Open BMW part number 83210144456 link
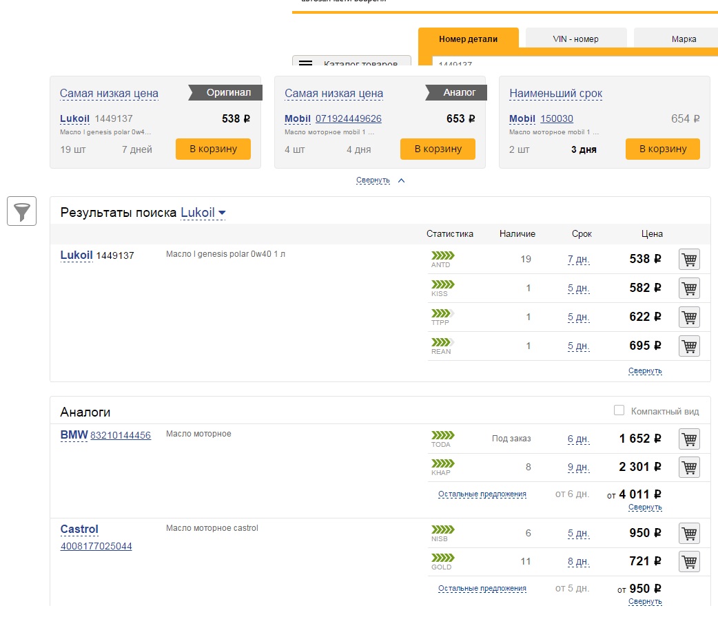The height and width of the screenshot is (619, 718). pyautogui.click(x=121, y=436)
